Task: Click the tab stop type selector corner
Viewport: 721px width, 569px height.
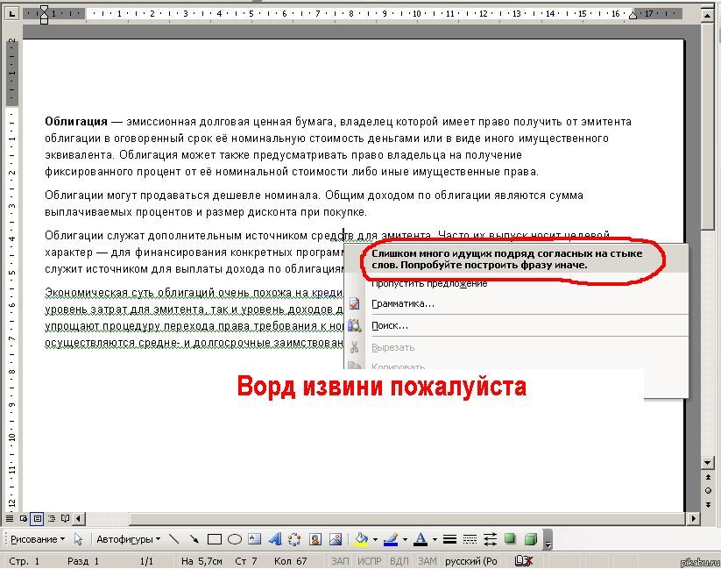Action: 11,14
